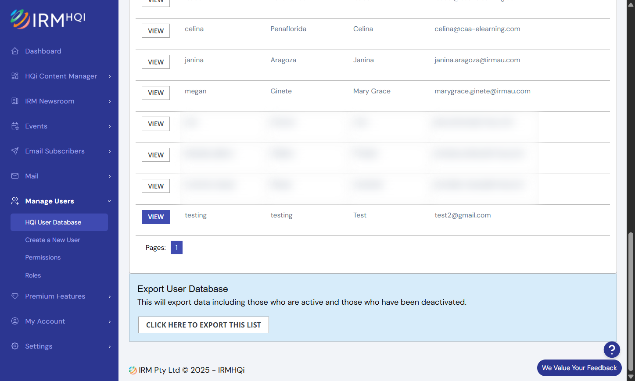Click the email celina@caa-elearning.com
Screen dimensions: 635x381
(x=477, y=29)
